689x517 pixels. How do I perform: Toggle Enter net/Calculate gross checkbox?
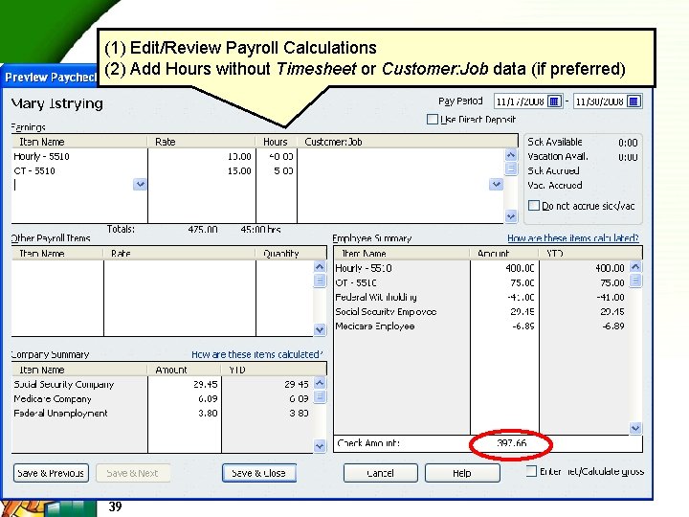[531, 471]
